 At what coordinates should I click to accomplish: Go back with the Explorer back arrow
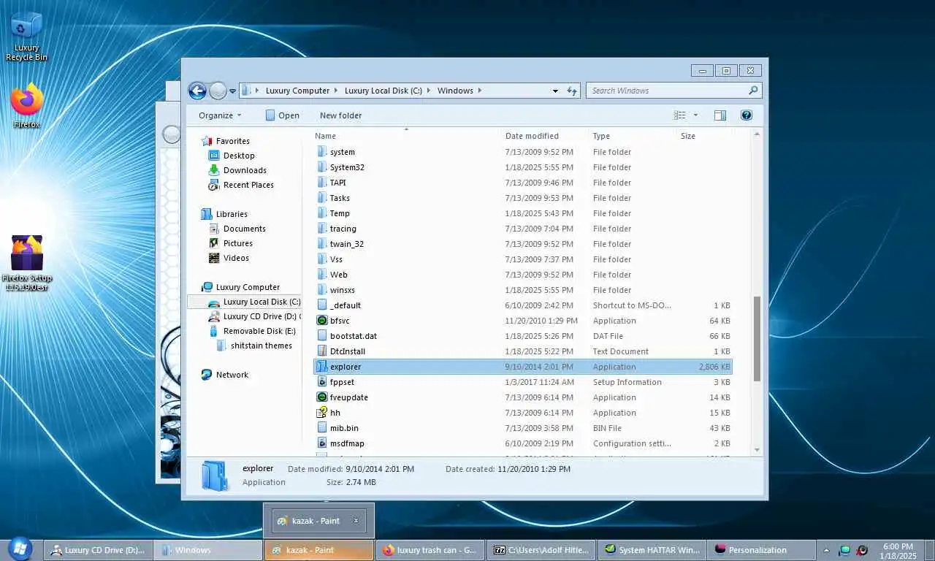click(197, 91)
